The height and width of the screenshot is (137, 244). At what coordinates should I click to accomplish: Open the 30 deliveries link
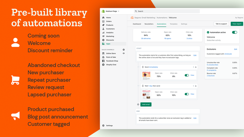(x=146, y=39)
